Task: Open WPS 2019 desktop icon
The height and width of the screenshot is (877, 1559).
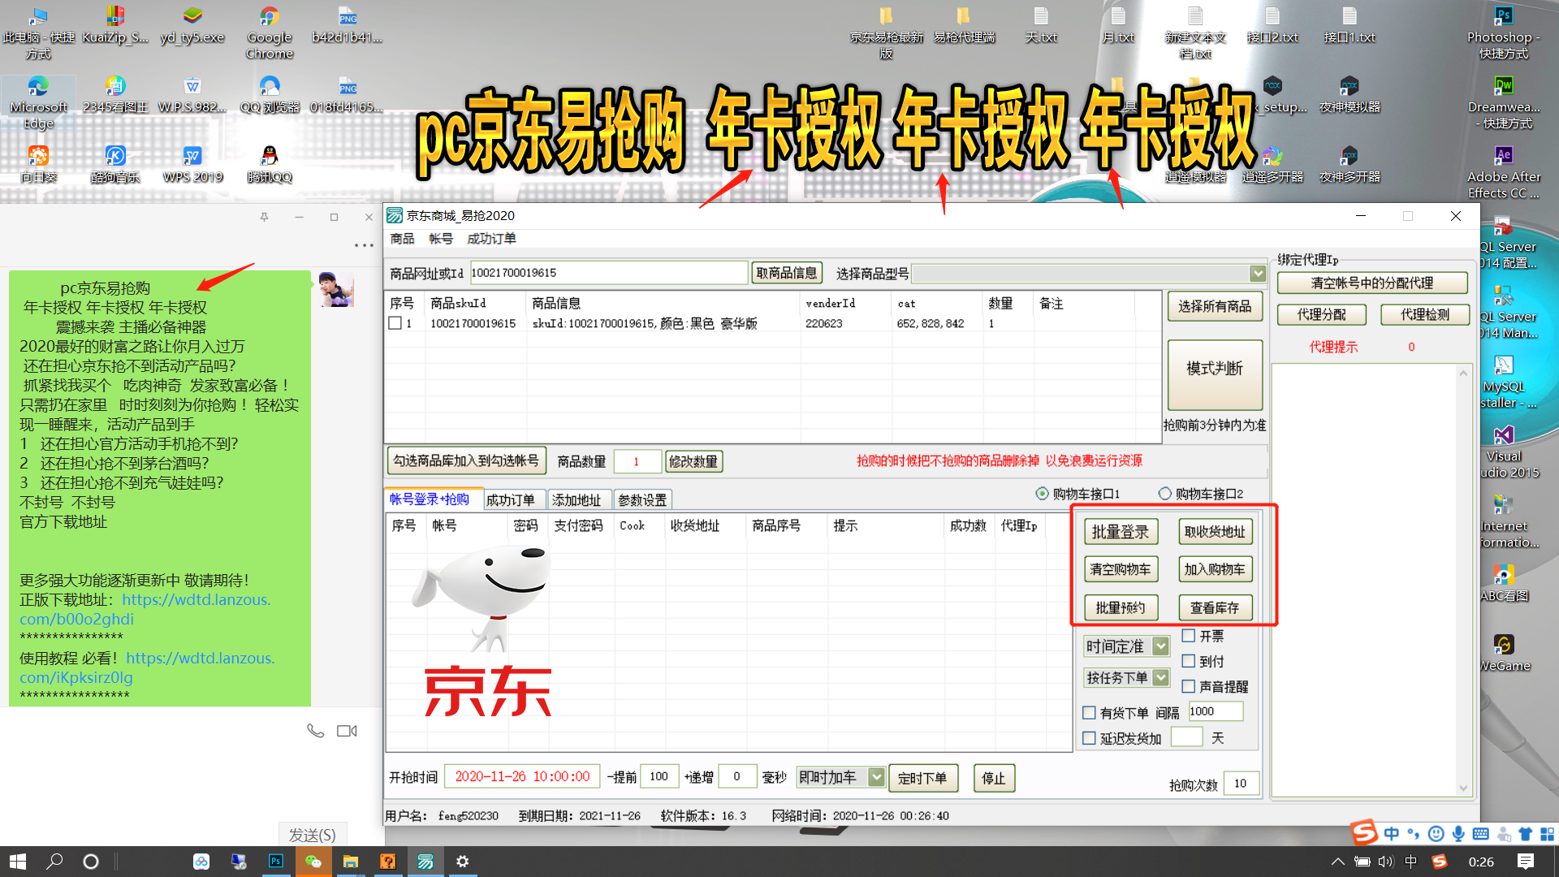Action: point(192,165)
